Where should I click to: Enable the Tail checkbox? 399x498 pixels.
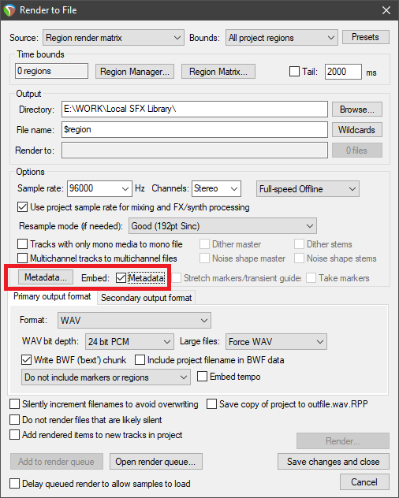tap(294, 72)
